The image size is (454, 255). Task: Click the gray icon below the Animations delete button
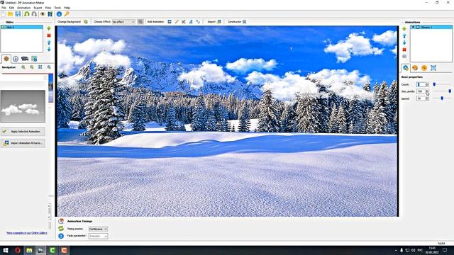click(x=404, y=57)
